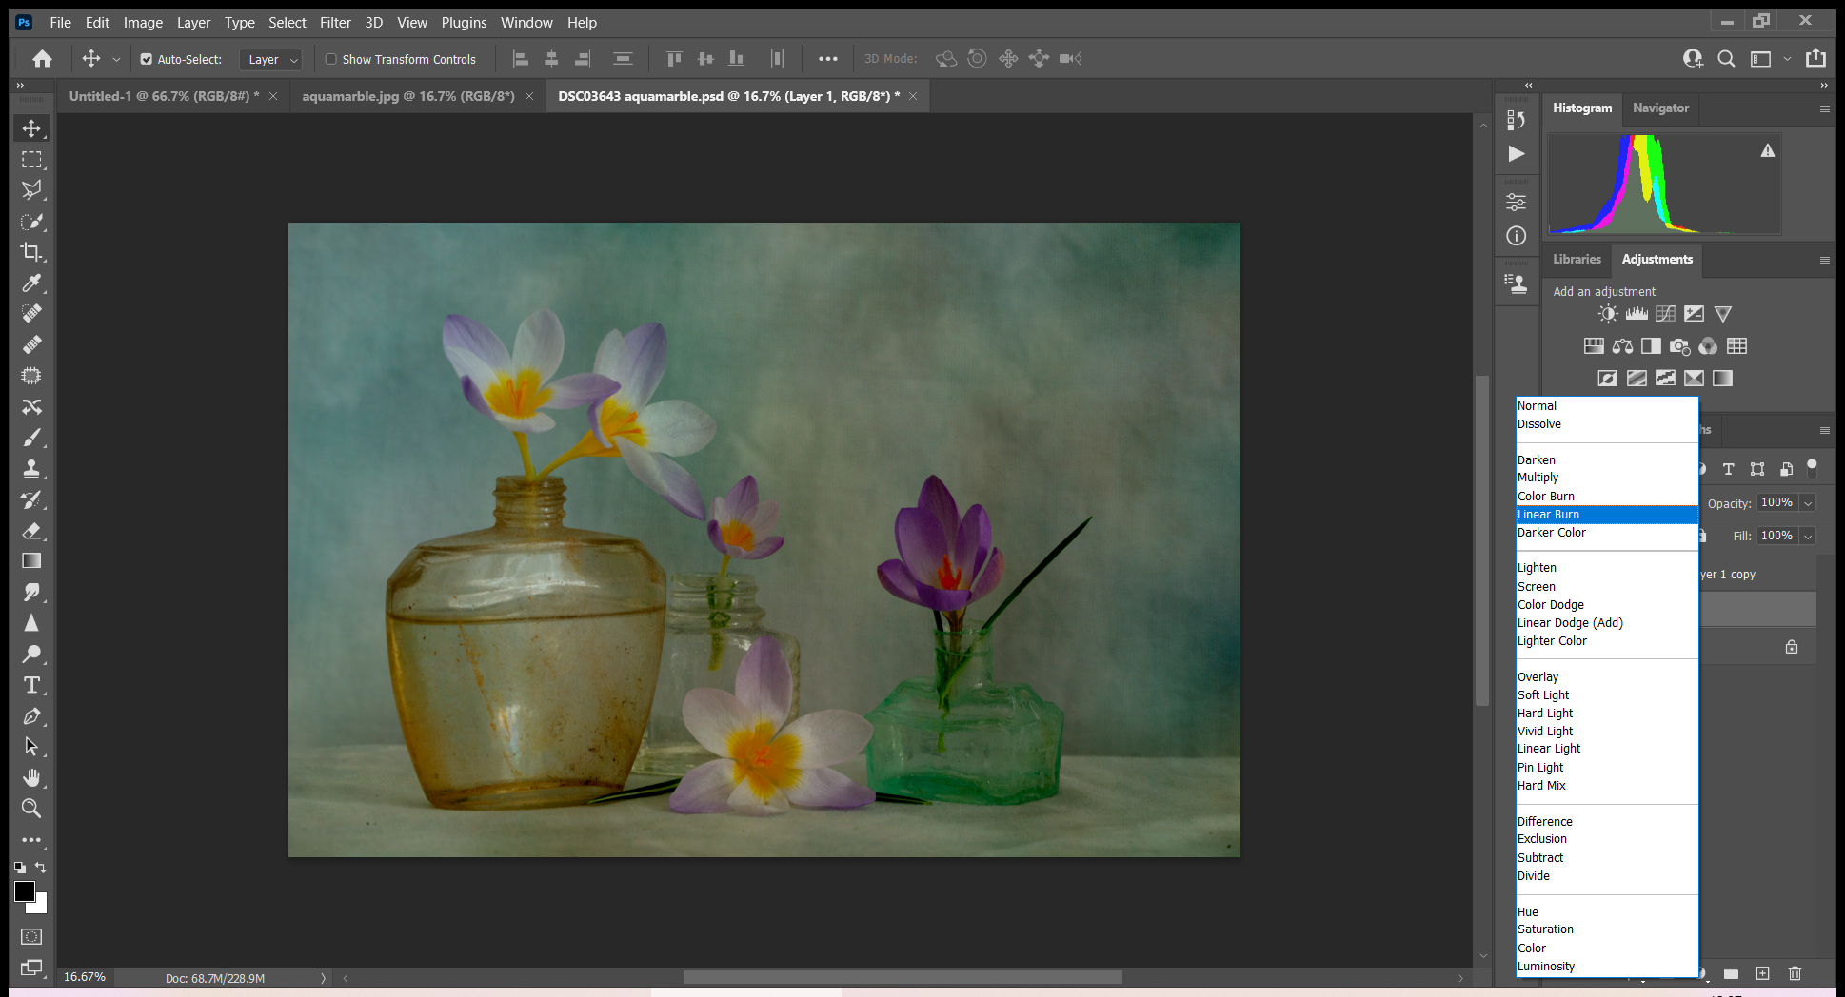Expand the Opacity value dropdown
Screen dimensions: 1845x997
tap(1806, 502)
